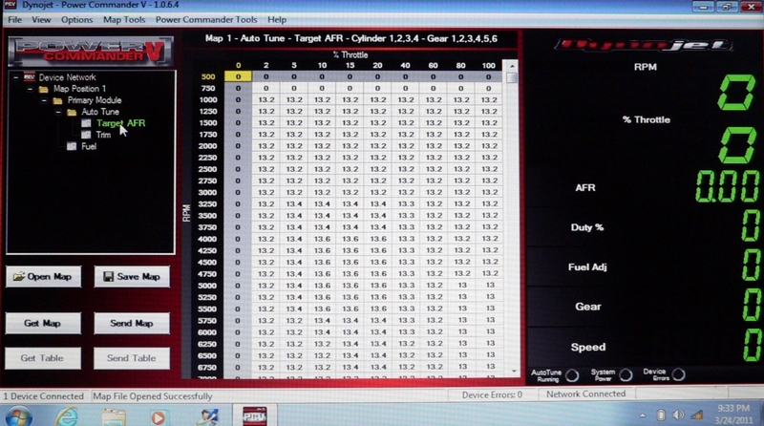Viewport: 764px width, 426px height.
Task: Open the Help menu
Action: pos(277,20)
